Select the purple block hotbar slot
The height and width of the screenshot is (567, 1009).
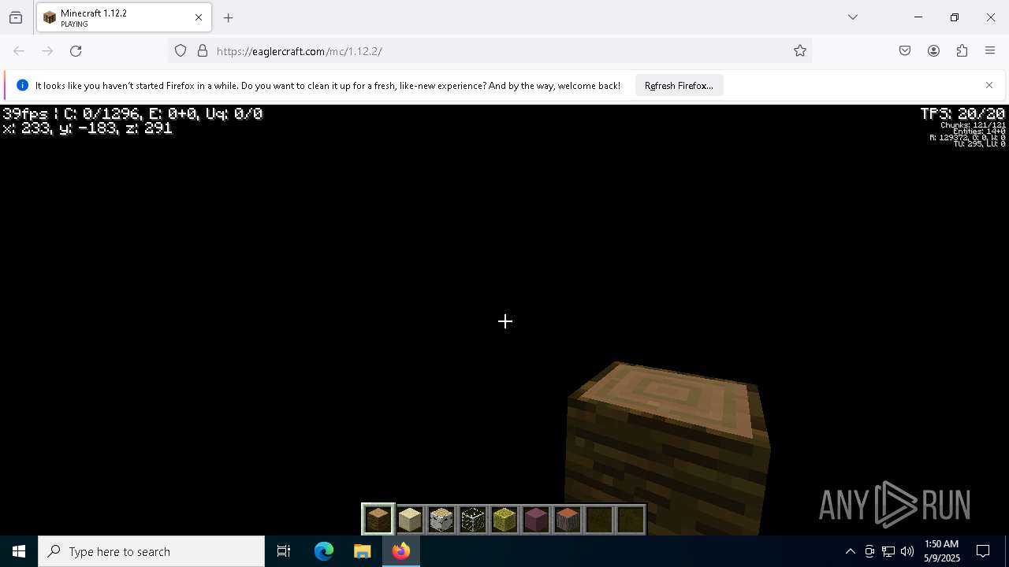536,520
